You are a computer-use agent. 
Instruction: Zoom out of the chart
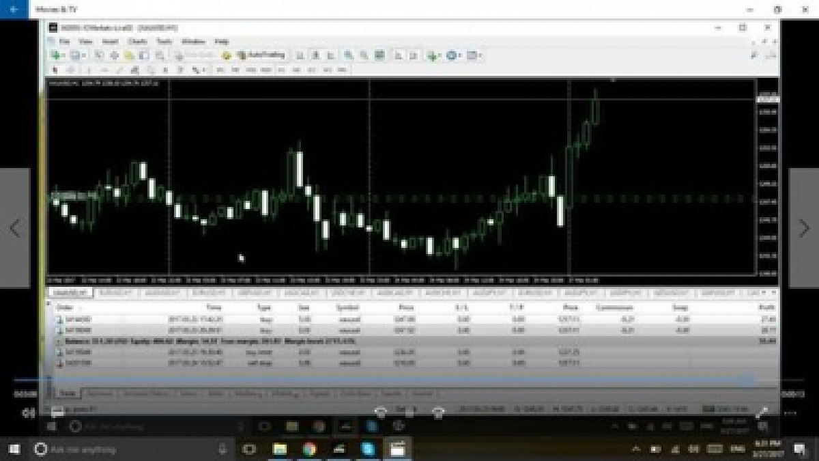point(363,55)
